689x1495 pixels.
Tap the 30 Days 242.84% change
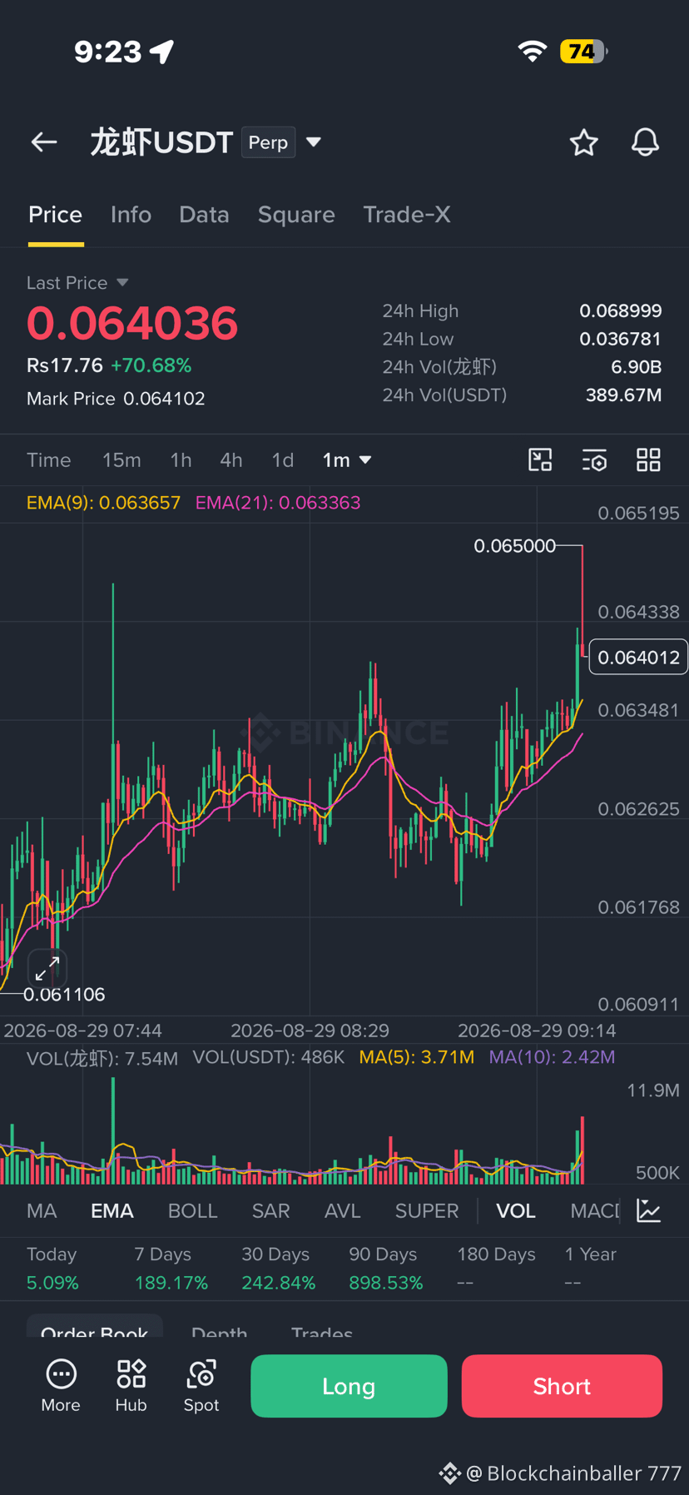[x=279, y=1283]
